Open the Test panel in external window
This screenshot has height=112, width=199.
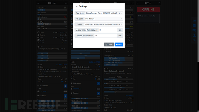[159, 3]
